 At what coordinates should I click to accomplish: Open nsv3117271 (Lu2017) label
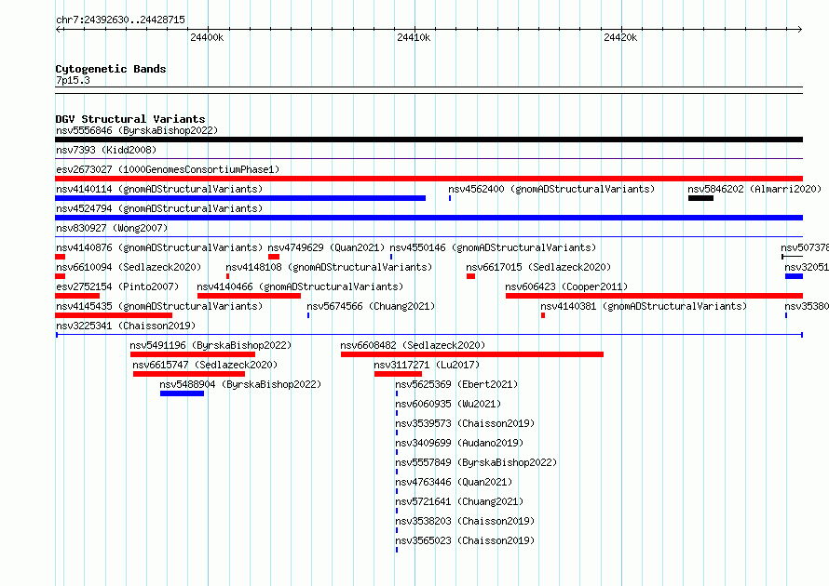pos(426,365)
